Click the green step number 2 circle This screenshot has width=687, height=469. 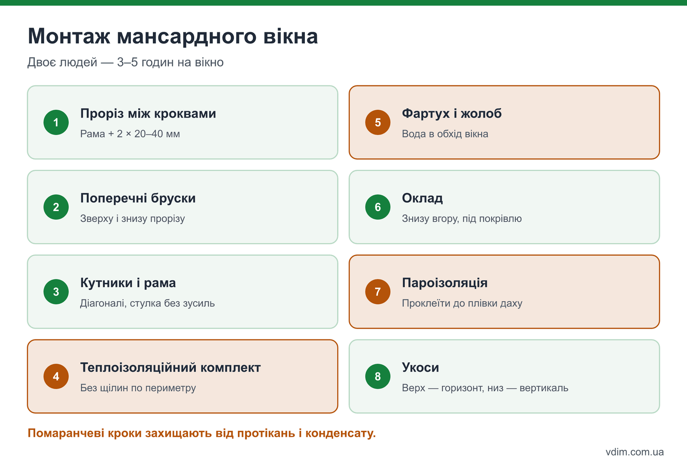click(x=56, y=207)
